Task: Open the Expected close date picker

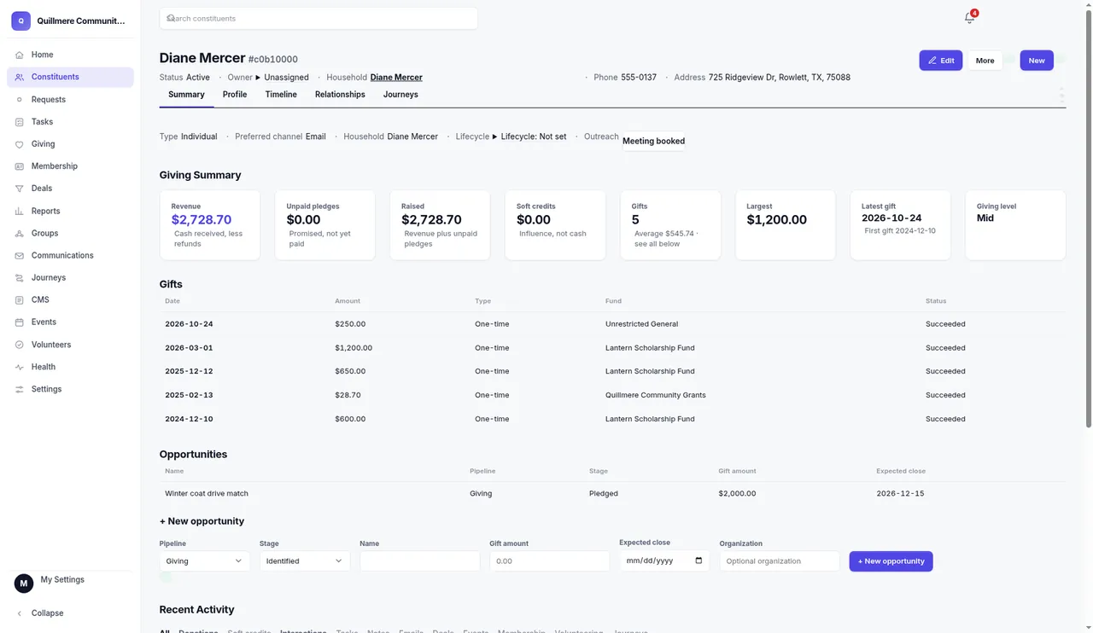Action: [698, 560]
